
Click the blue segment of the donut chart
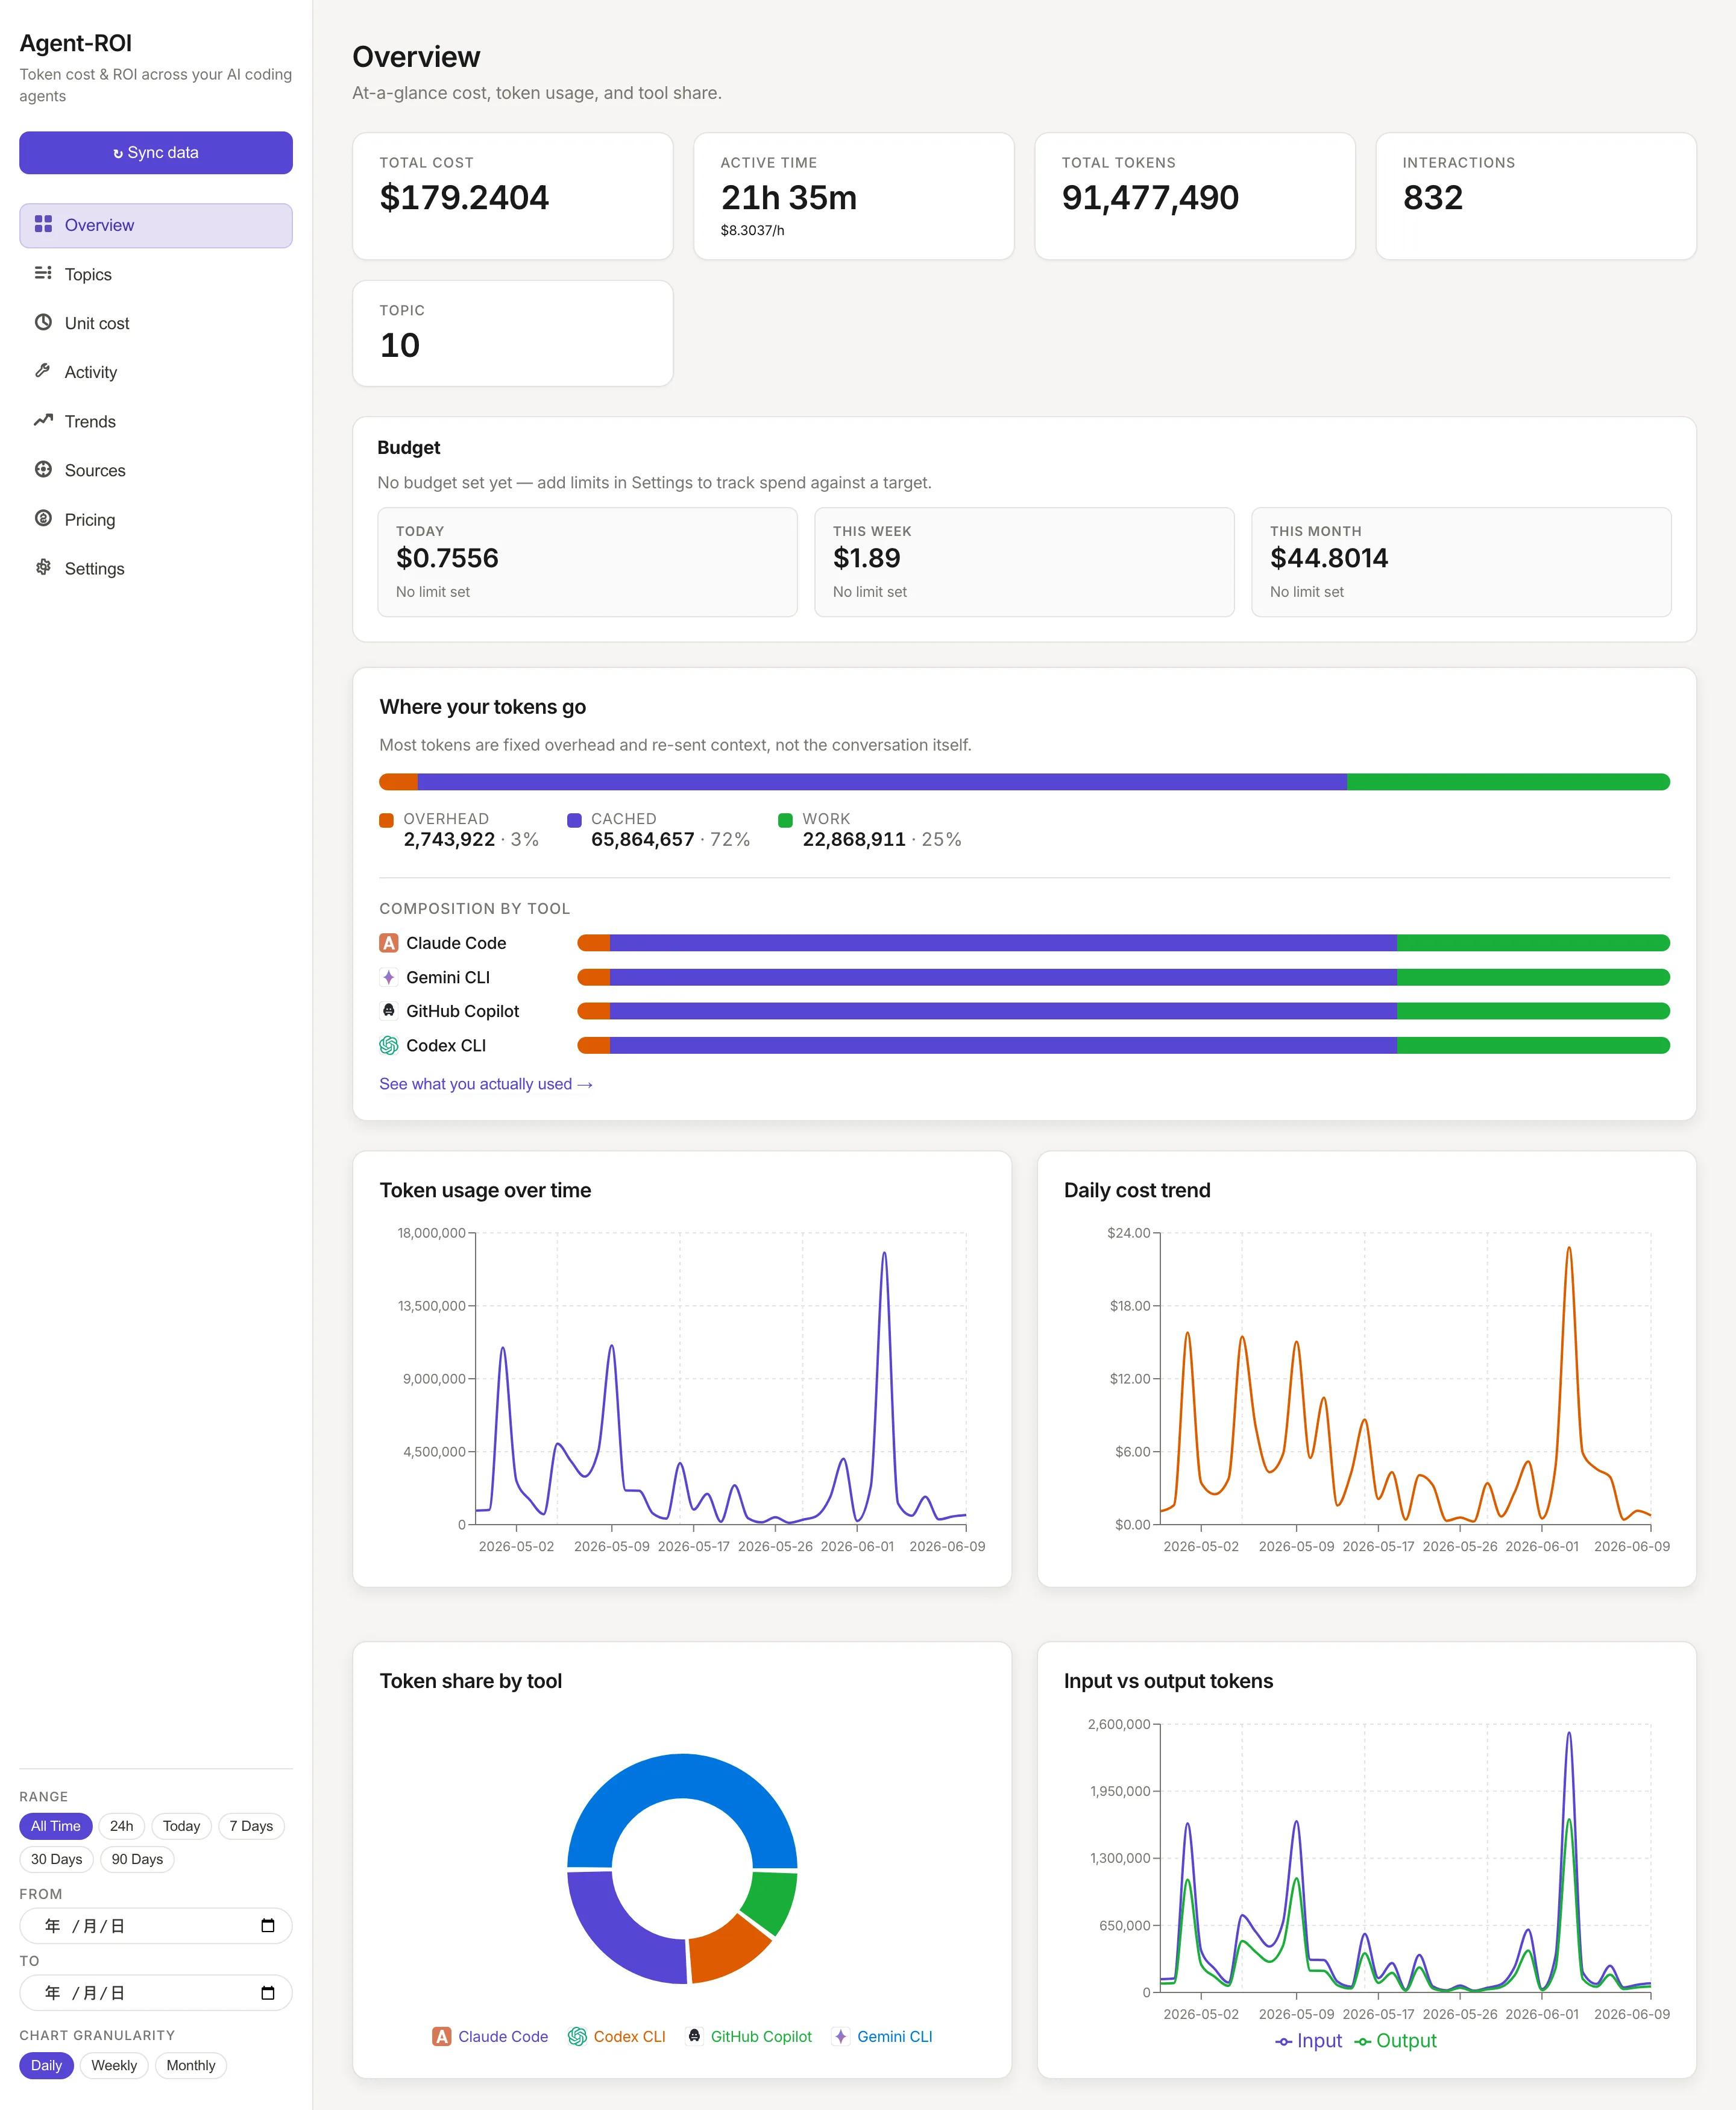pos(682,1776)
